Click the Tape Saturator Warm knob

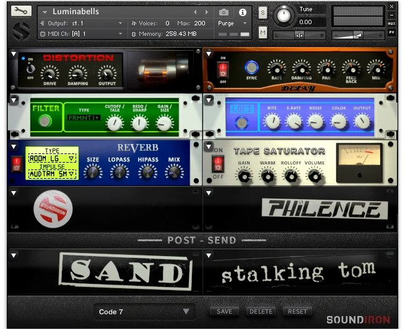(268, 176)
